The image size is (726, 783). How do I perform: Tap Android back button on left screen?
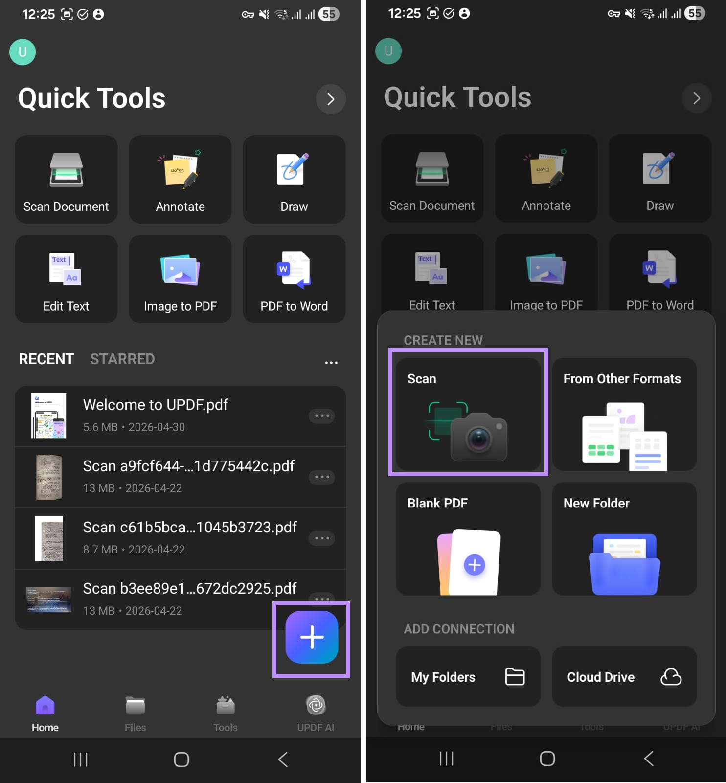[x=283, y=760]
